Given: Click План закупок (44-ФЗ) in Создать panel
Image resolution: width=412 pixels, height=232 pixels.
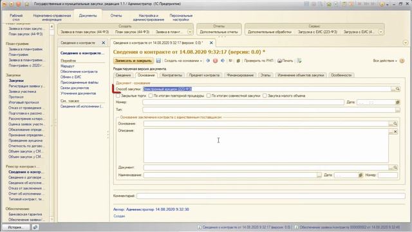Looking at the screenshot, I should (x=132, y=32).
